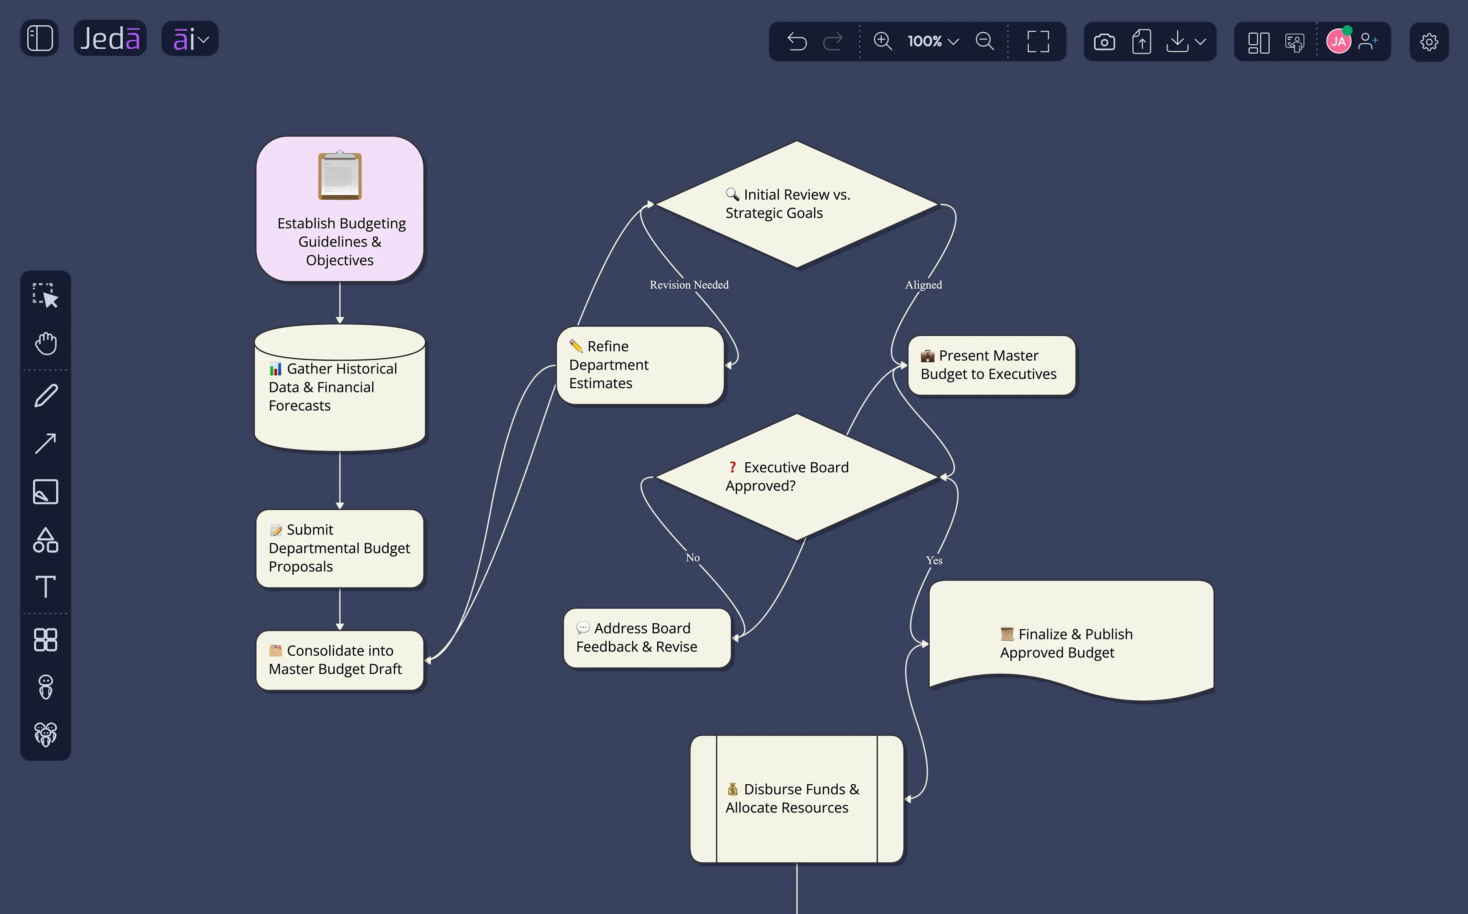This screenshot has height=914, width=1468.
Task: Select the pencil draw tool
Action: (45, 395)
